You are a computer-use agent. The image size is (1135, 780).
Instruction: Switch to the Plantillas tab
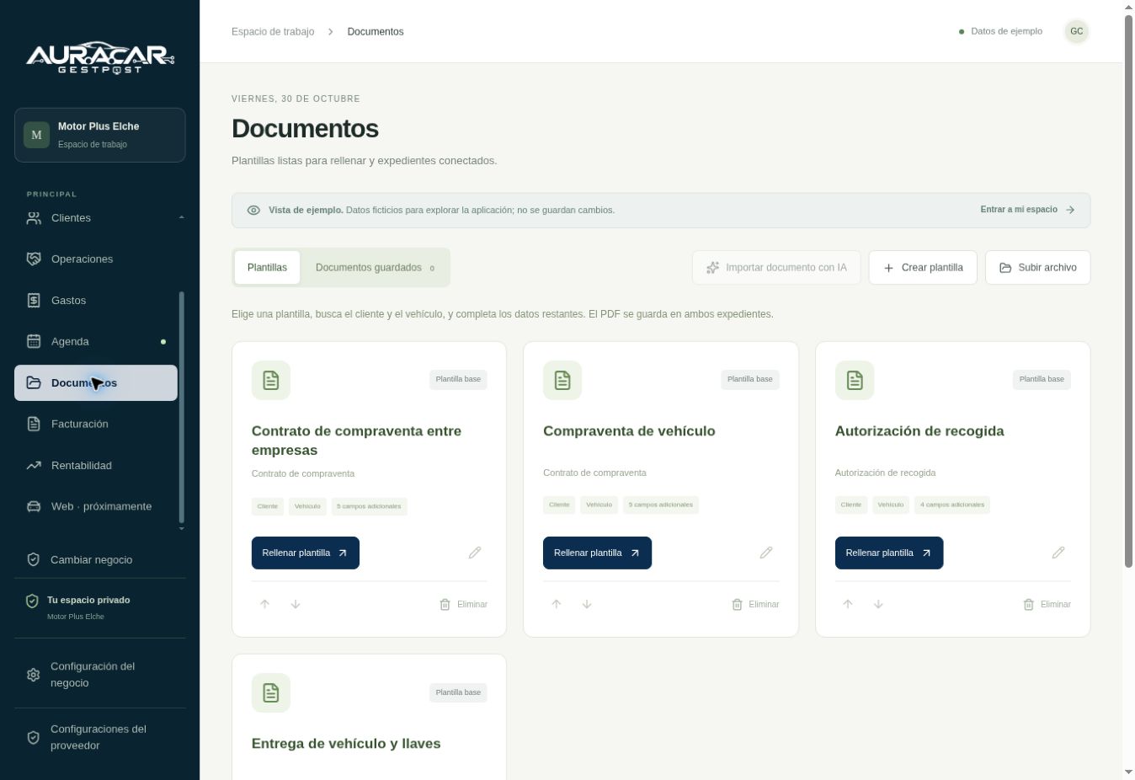267,267
